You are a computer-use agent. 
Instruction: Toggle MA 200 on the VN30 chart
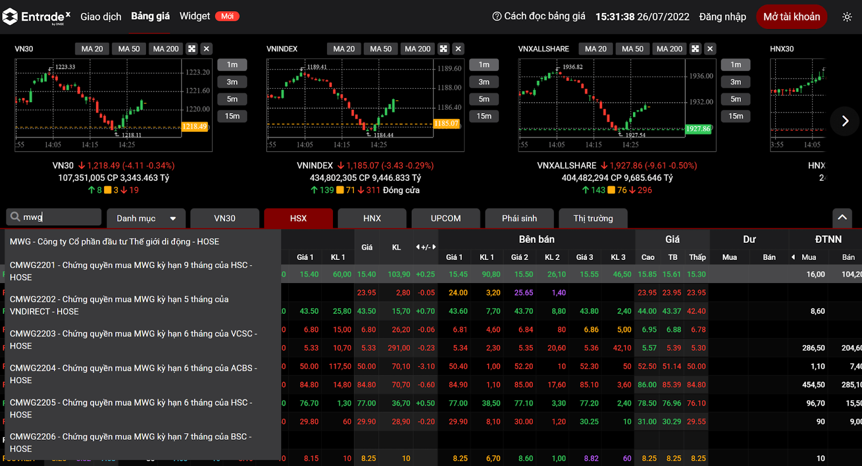[x=166, y=49]
